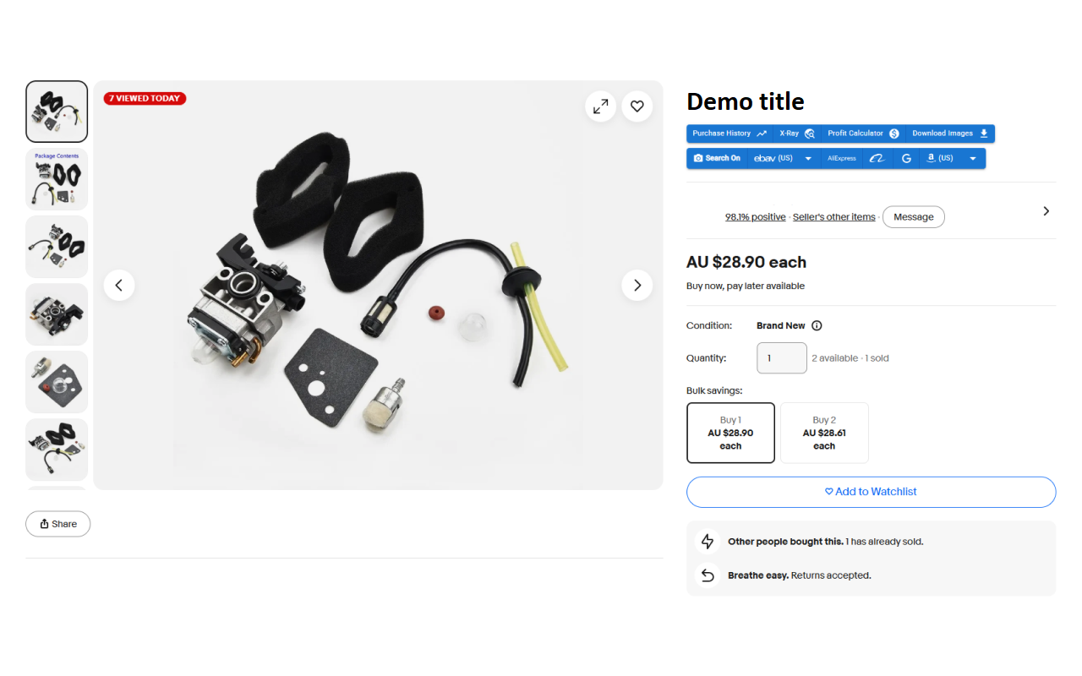Select the fifth thumbnail showing gasket
Screen dimensions: 1082x676
pyautogui.click(x=57, y=382)
